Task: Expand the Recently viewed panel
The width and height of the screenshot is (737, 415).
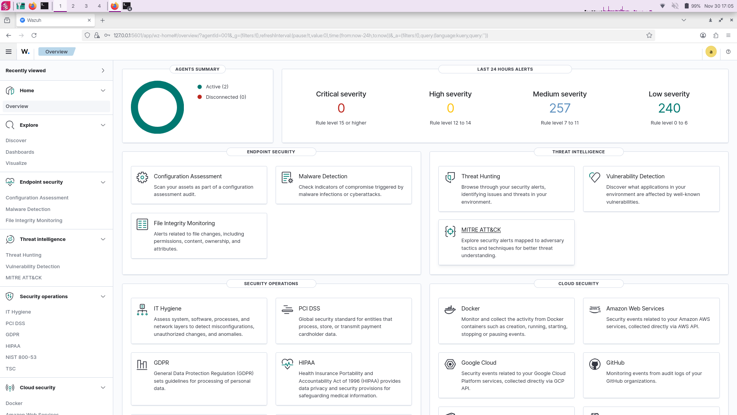Action: [103, 71]
